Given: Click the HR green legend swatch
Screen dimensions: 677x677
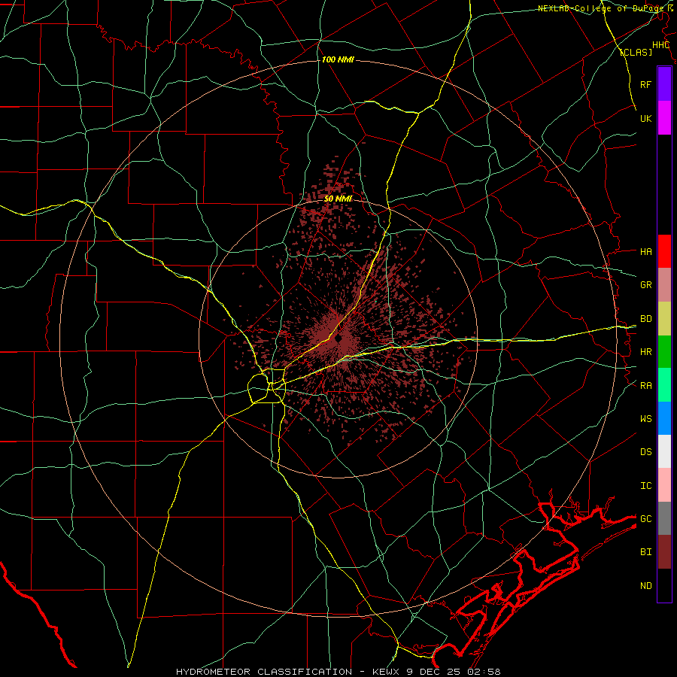Looking at the screenshot, I should coord(664,351).
